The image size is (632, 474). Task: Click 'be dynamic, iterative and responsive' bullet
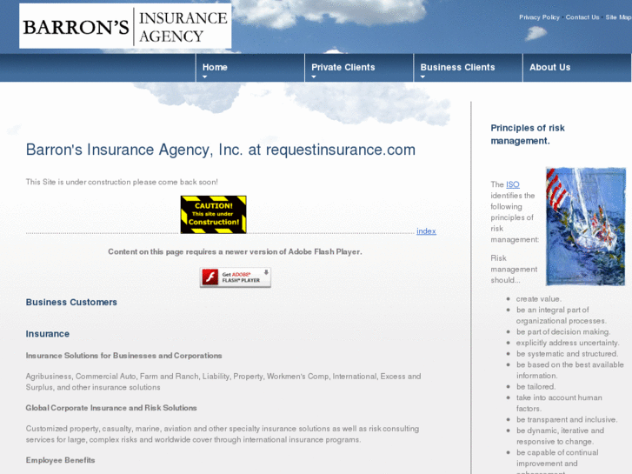(x=560, y=436)
